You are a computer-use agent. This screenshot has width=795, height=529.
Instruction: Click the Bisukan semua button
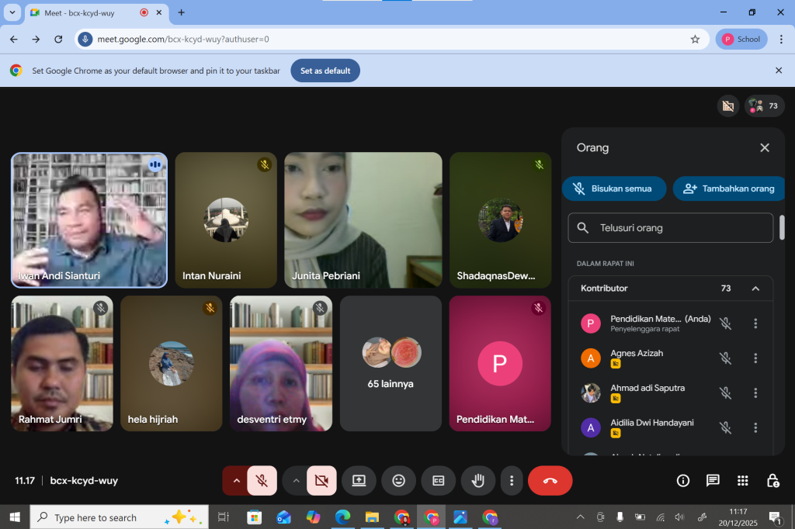coord(614,188)
